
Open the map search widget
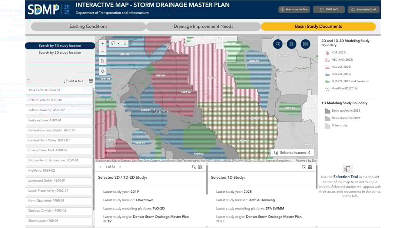278,44
